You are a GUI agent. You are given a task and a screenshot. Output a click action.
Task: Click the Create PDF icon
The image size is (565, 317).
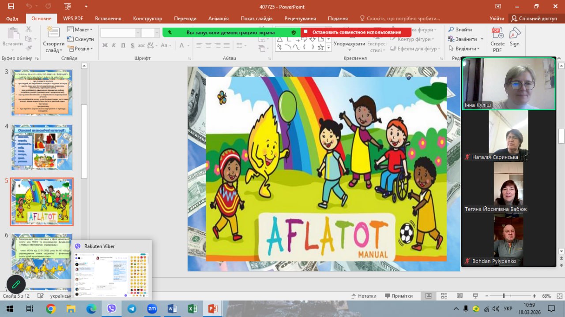[x=497, y=34]
